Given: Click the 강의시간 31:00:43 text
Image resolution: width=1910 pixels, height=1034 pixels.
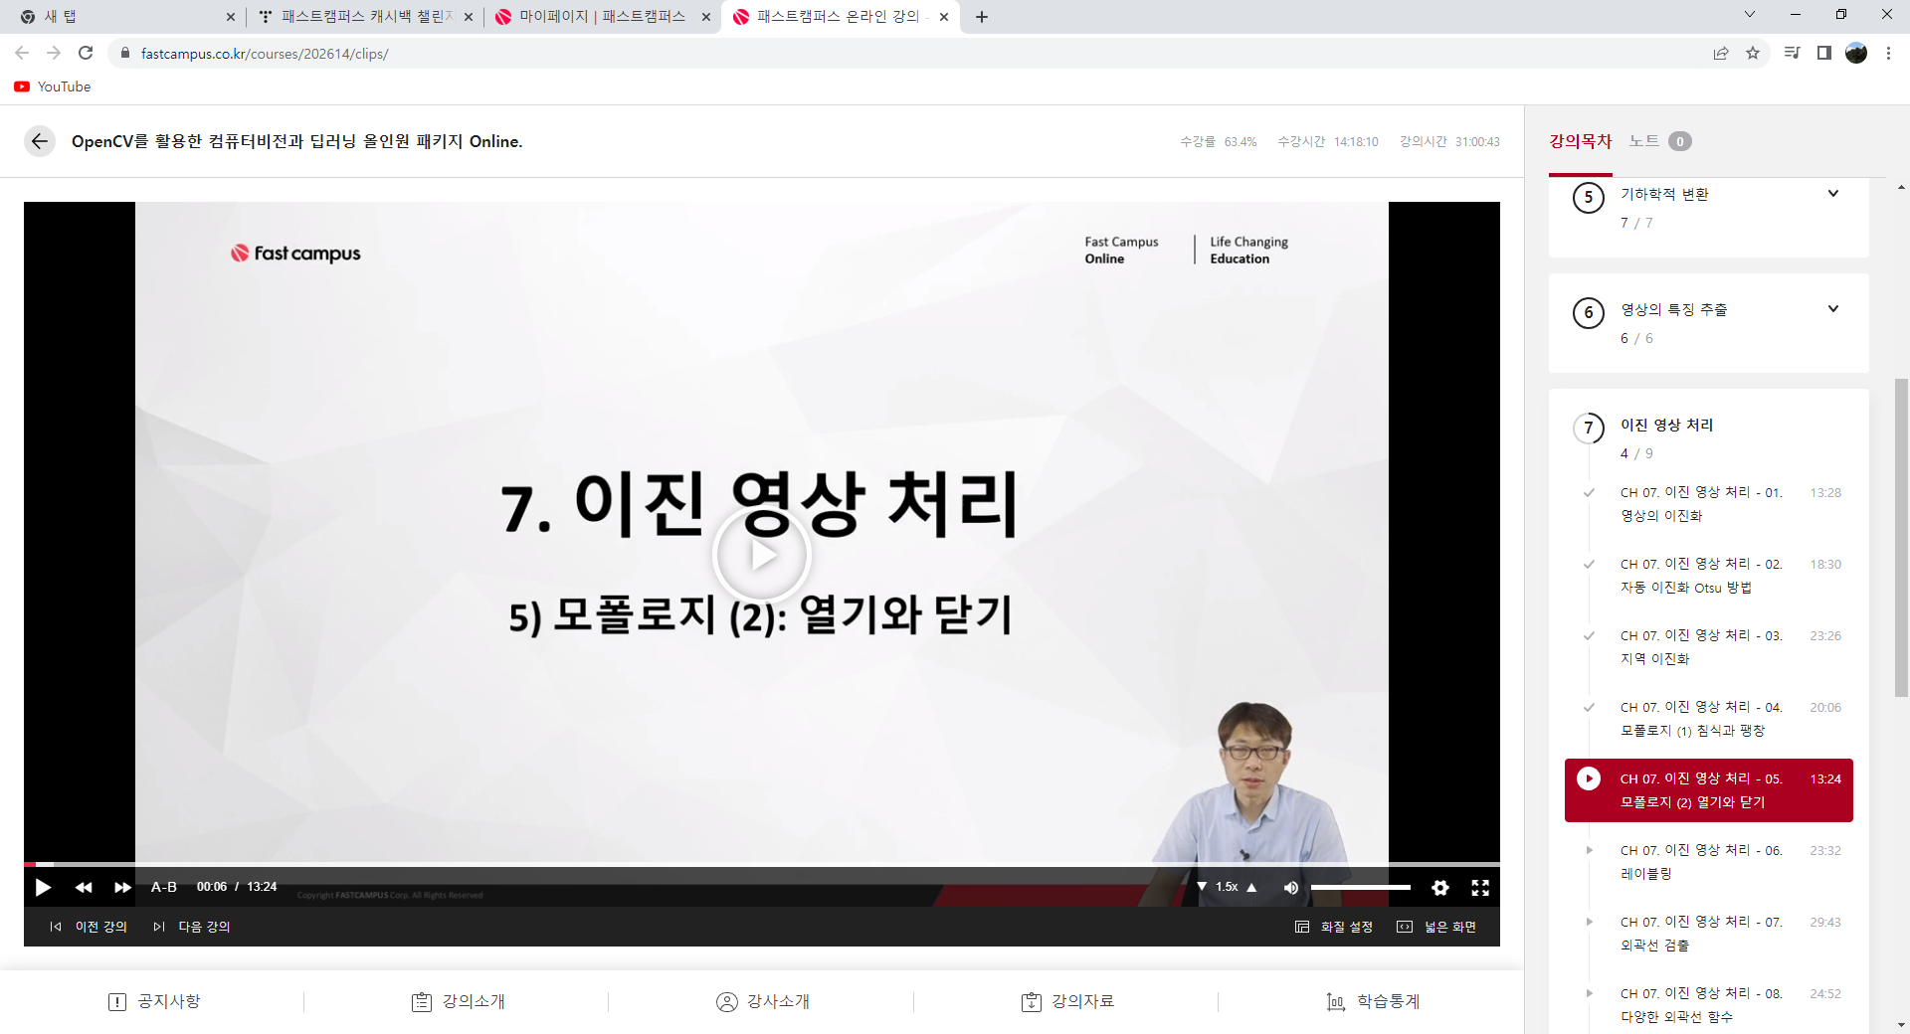Looking at the screenshot, I should (1449, 142).
